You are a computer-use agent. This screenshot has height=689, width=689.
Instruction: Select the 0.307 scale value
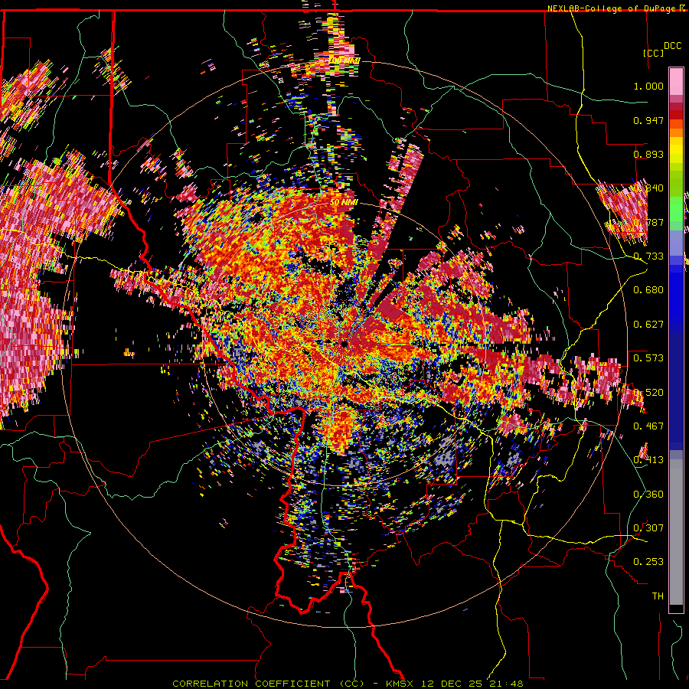tap(648, 528)
